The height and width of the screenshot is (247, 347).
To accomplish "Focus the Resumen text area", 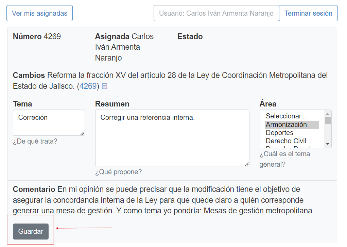I will pyautogui.click(x=172, y=138).
